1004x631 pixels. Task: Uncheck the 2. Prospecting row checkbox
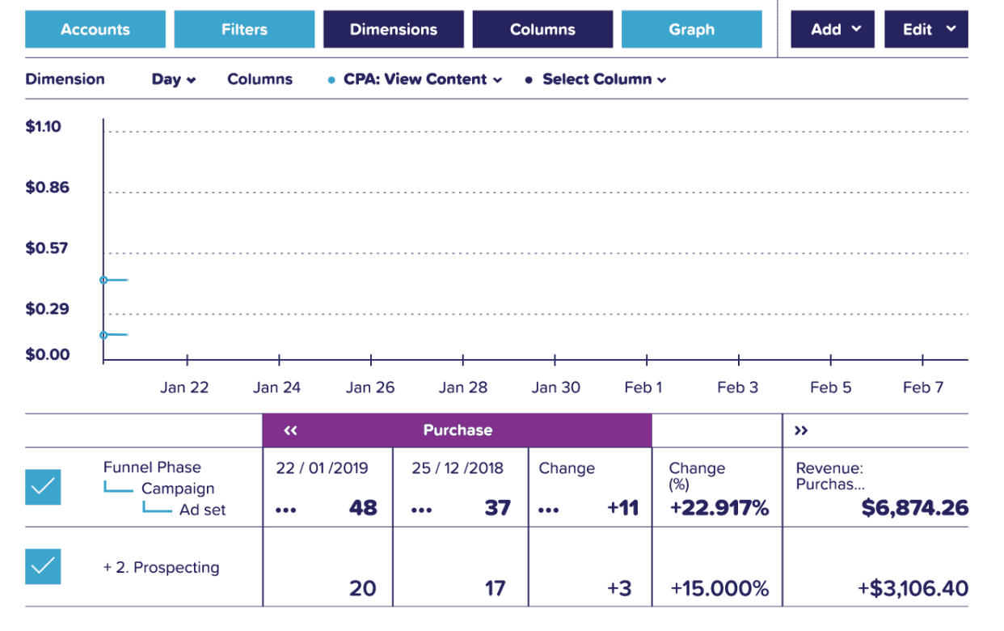pos(43,567)
